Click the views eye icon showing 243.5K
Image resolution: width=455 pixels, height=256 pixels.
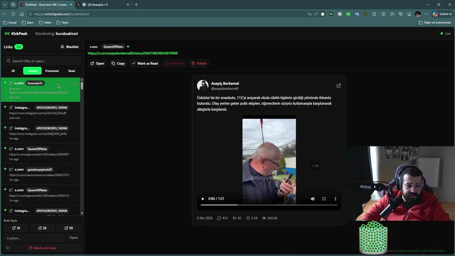[264, 218]
